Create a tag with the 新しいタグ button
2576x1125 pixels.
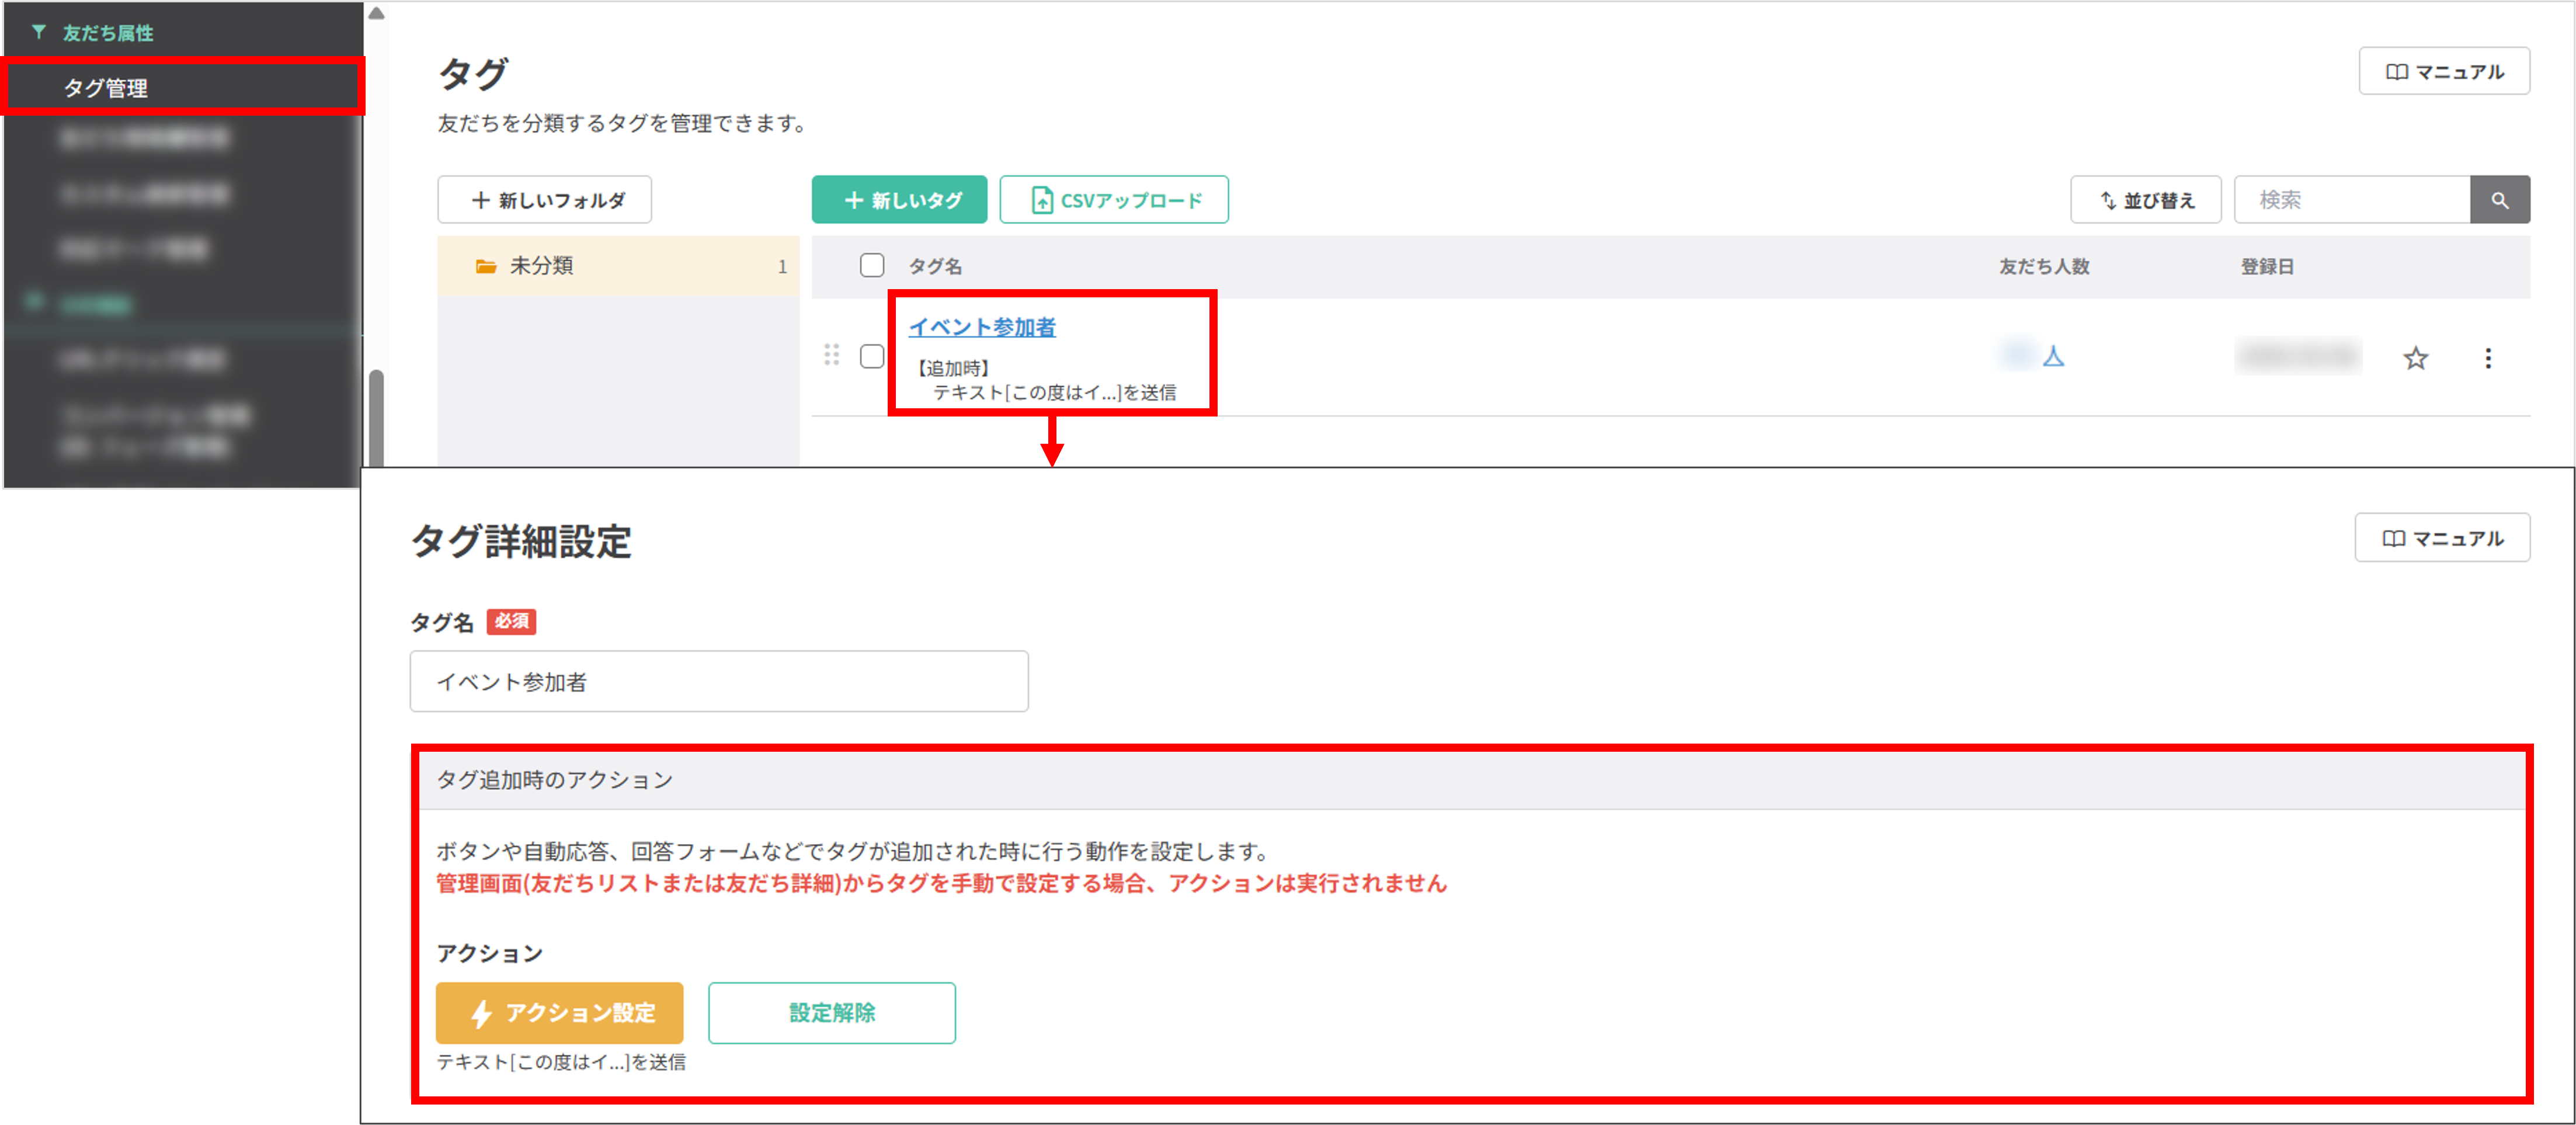[899, 199]
